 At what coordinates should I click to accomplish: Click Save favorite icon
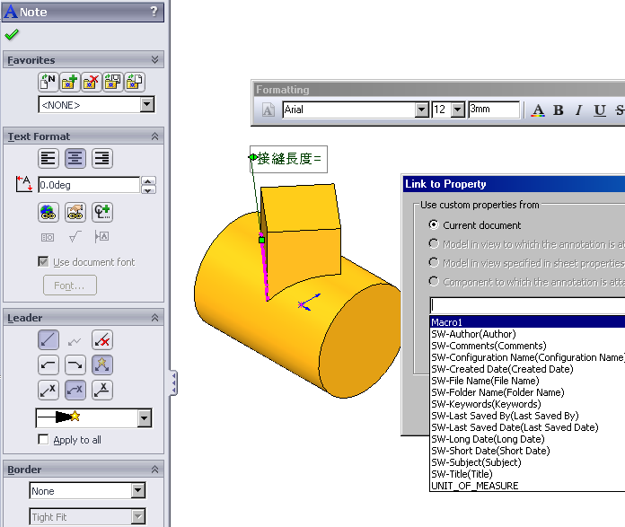[x=113, y=82]
